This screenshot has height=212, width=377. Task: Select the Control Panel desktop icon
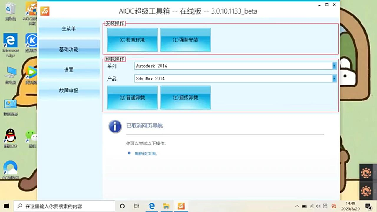(x=11, y=107)
